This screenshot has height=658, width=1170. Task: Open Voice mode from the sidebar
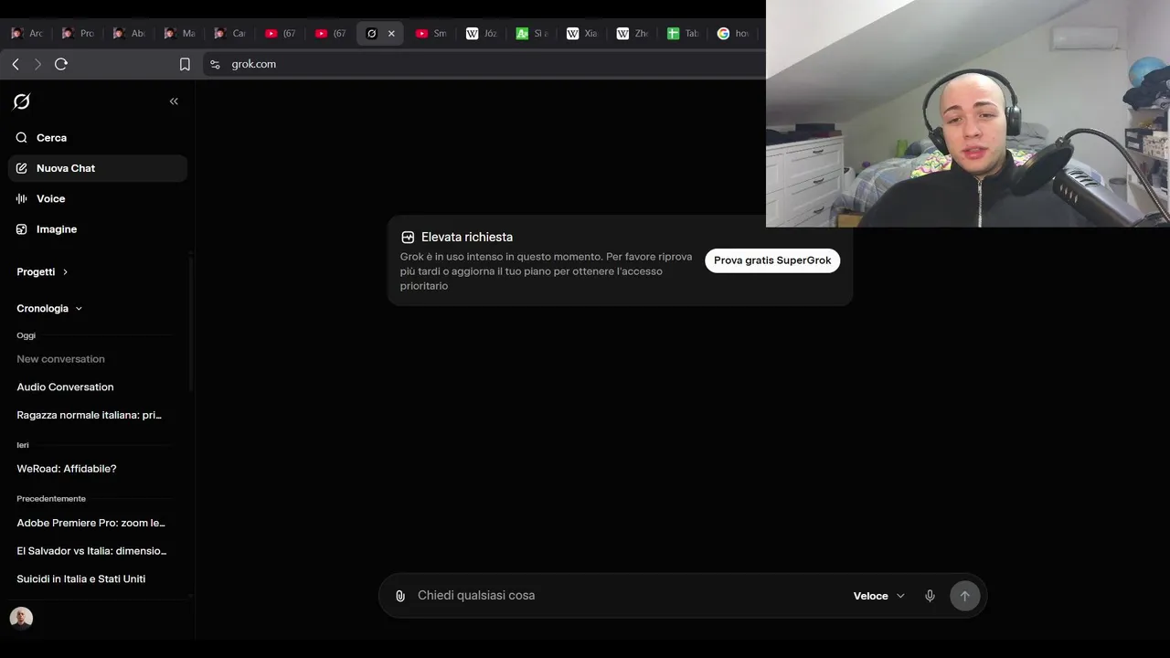(98, 198)
